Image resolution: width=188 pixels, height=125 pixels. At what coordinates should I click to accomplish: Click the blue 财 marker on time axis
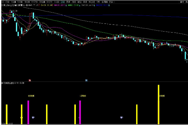click(86, 80)
